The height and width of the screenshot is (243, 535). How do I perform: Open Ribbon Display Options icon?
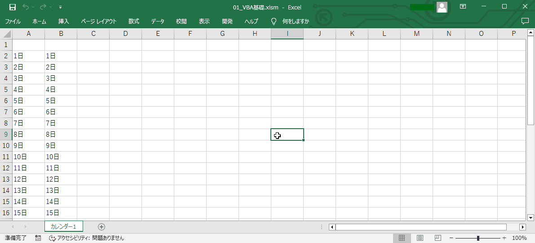tap(463, 6)
